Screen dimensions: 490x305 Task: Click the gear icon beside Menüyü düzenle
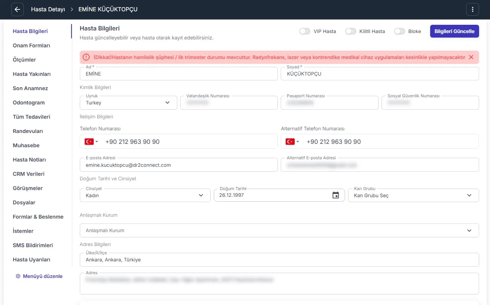pyautogui.click(x=18, y=276)
